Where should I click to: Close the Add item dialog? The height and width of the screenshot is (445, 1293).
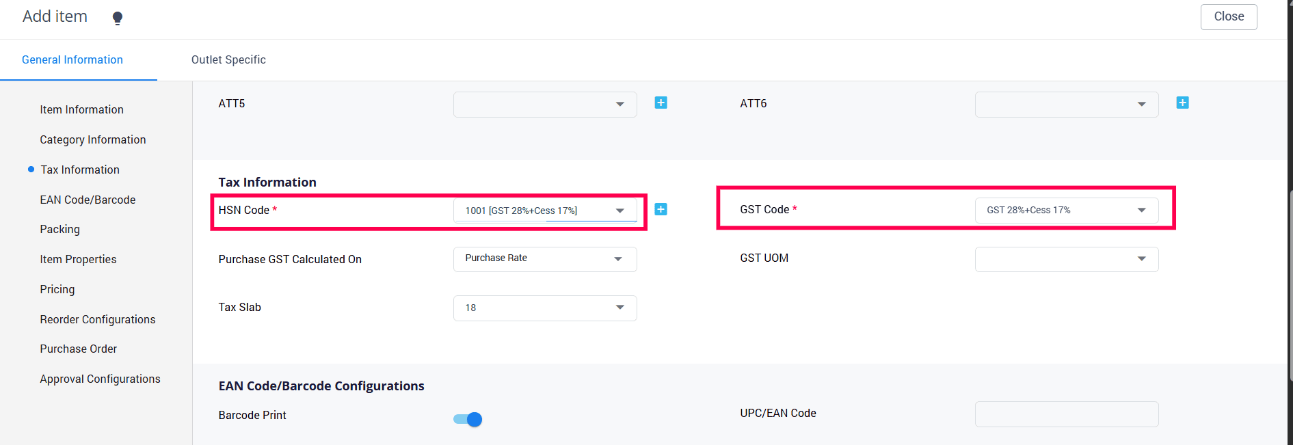pyautogui.click(x=1228, y=16)
